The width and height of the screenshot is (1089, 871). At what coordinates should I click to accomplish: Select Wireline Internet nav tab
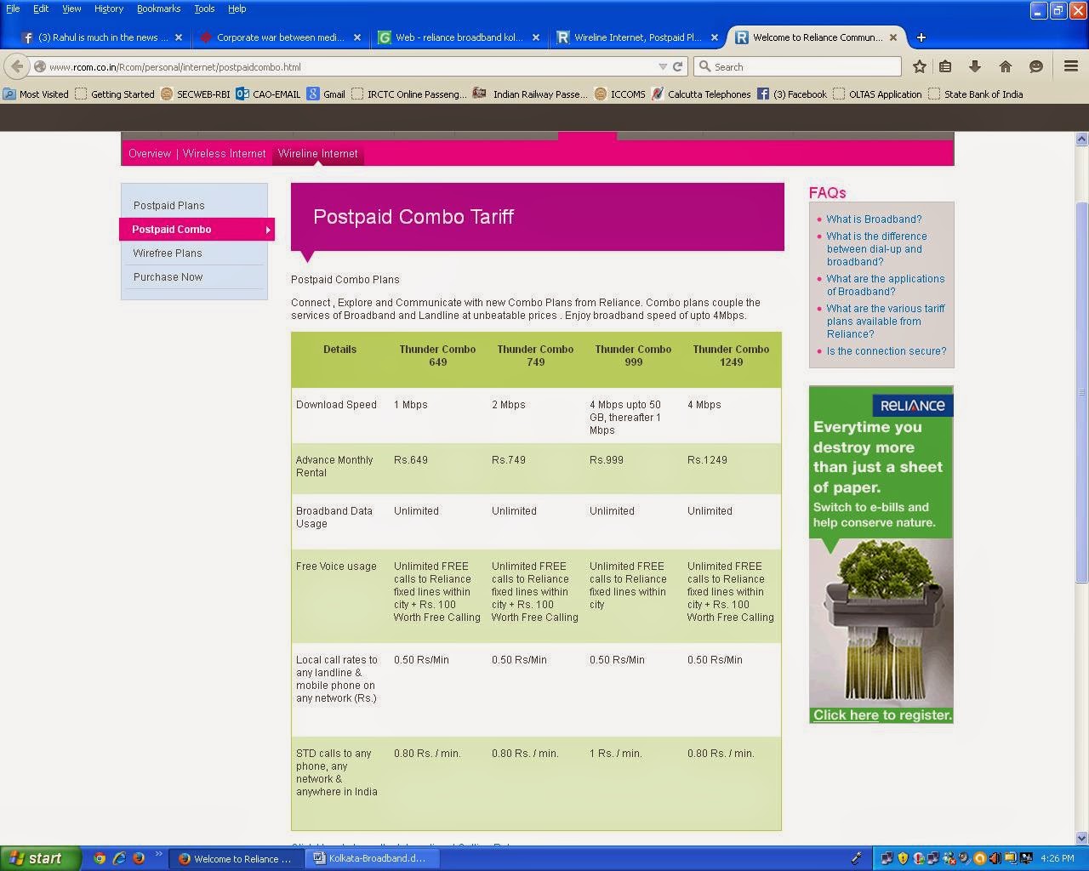[317, 154]
